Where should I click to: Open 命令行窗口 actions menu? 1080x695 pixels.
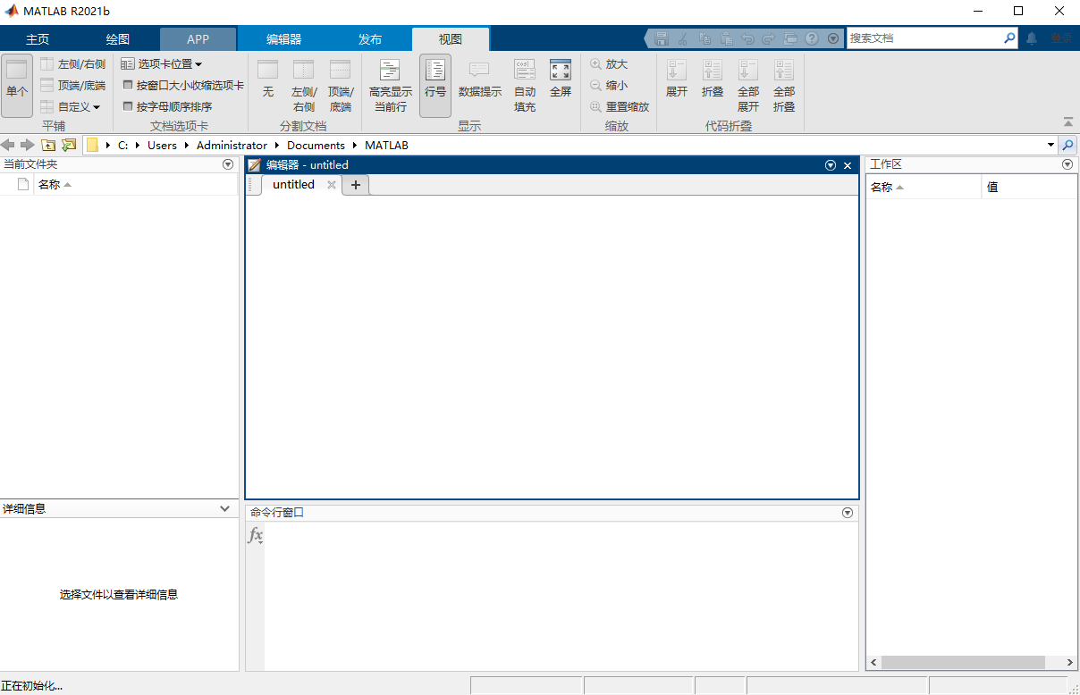coord(848,513)
